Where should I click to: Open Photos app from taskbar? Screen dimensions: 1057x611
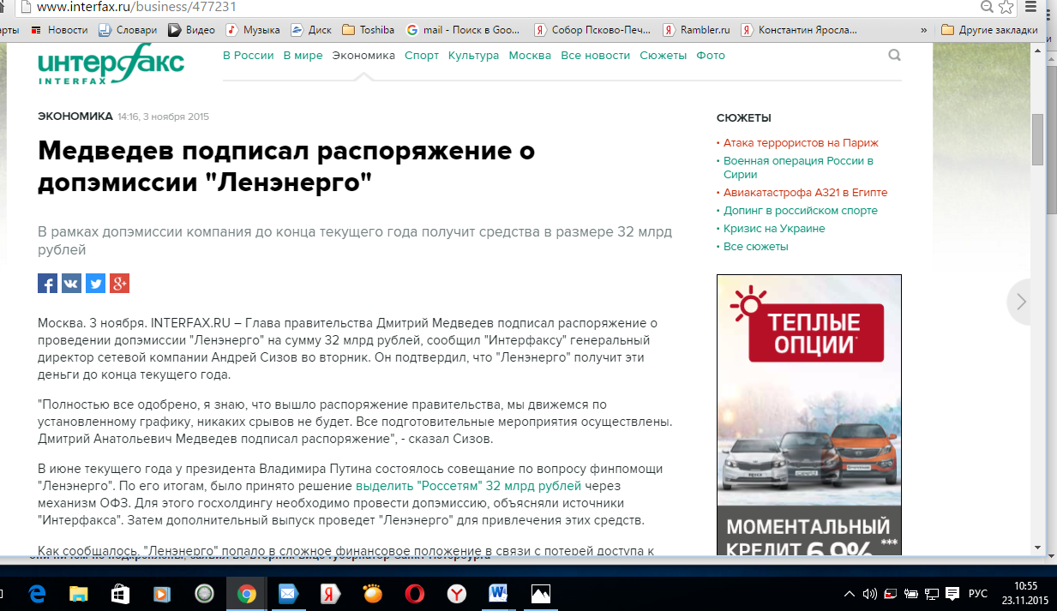click(541, 593)
